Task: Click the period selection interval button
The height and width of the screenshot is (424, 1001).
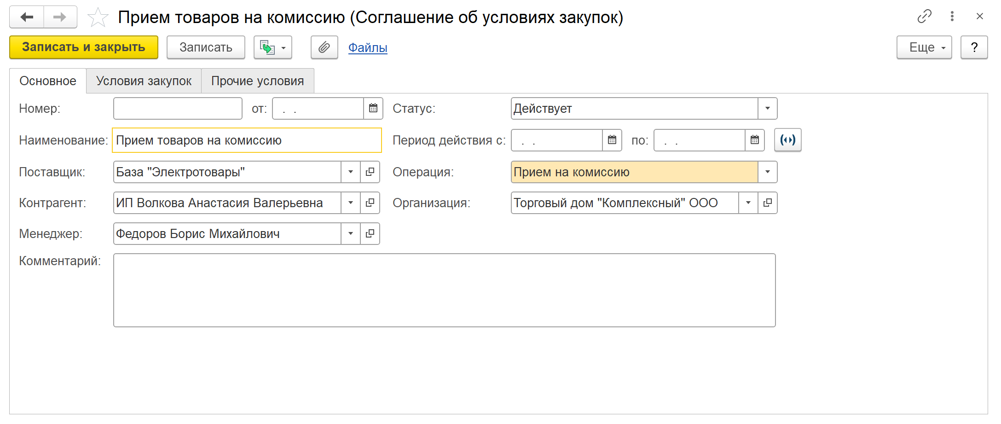Action: pyautogui.click(x=787, y=140)
